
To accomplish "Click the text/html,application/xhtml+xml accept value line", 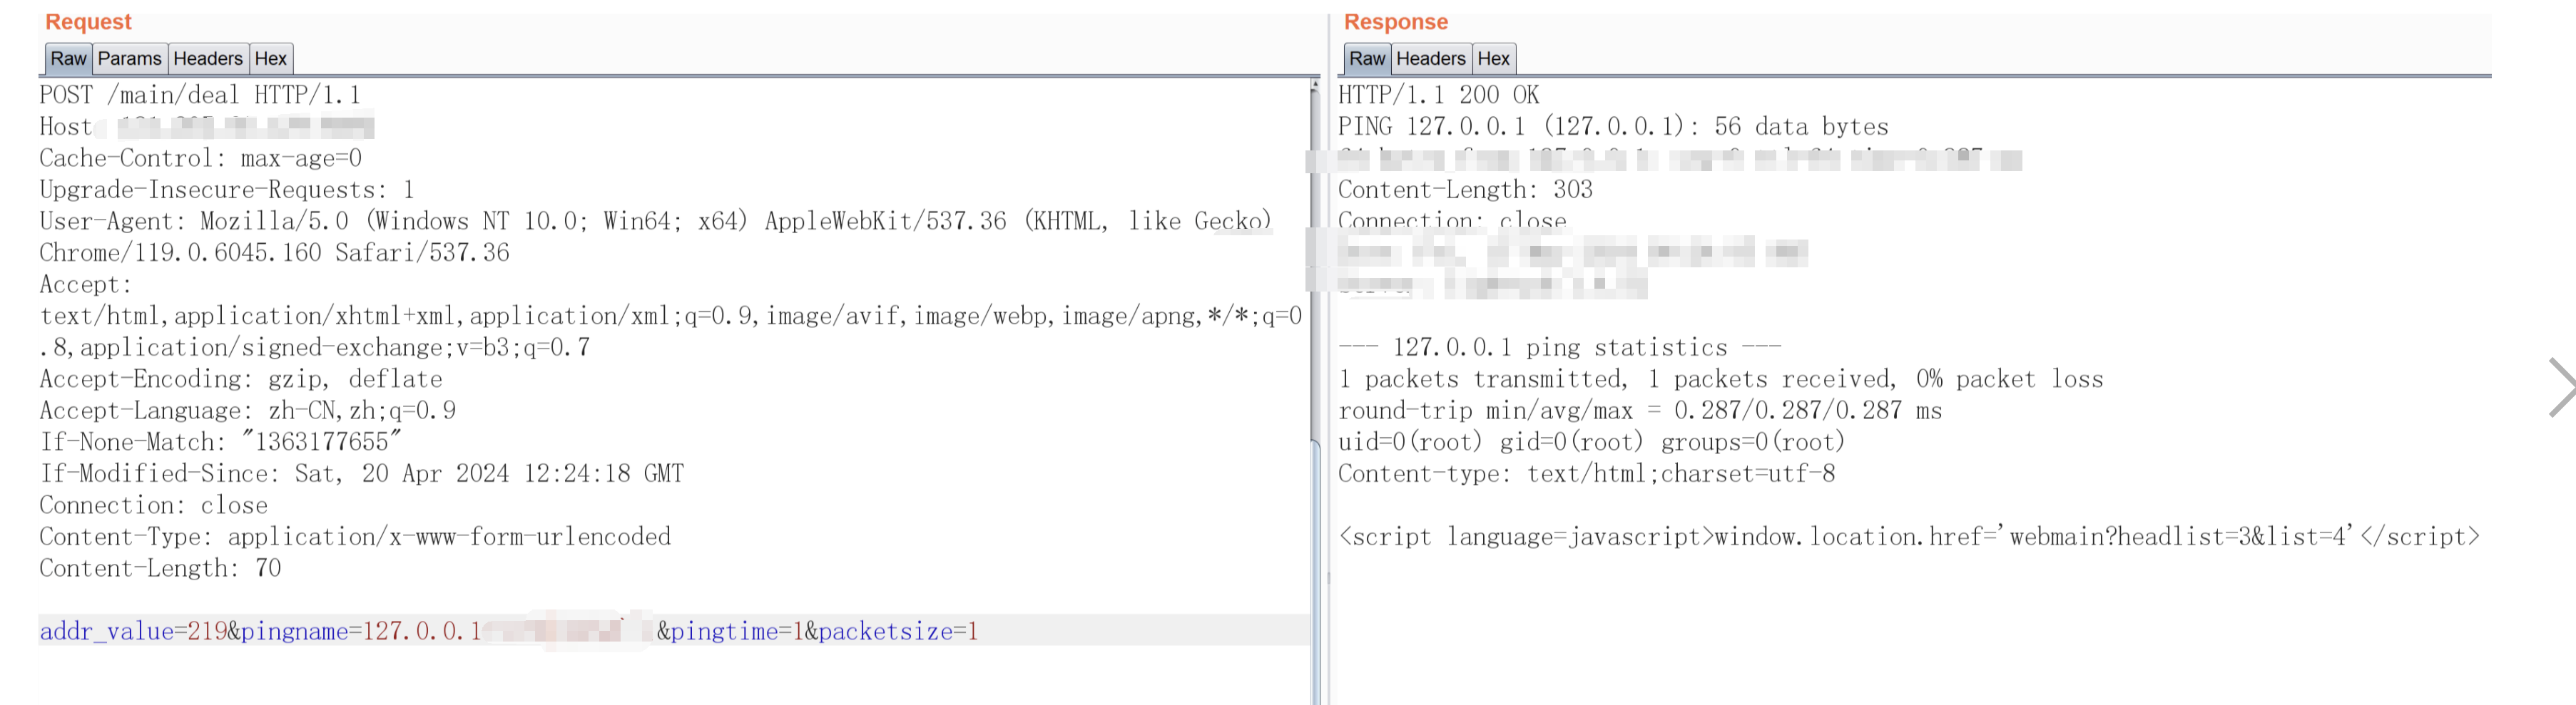I will (671, 316).
